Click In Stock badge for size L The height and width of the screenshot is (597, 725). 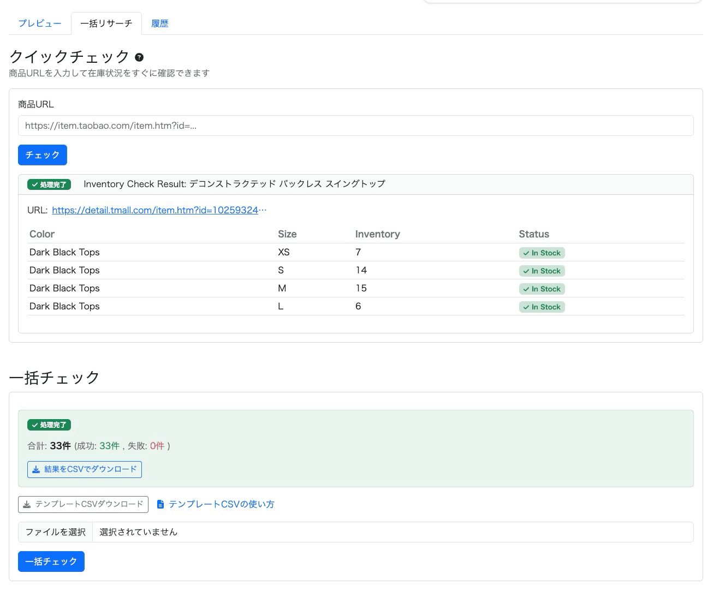click(x=542, y=307)
